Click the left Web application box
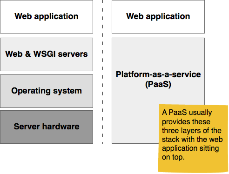Image resolution: width=229 pixels, height=174 pixels. pyautogui.click(x=47, y=17)
